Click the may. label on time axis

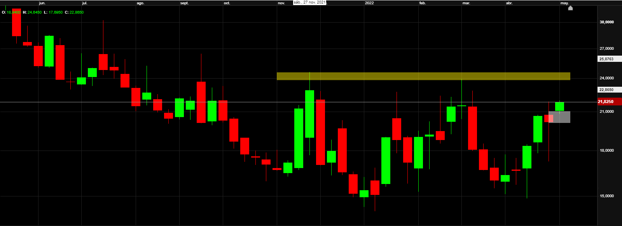pyautogui.click(x=564, y=3)
